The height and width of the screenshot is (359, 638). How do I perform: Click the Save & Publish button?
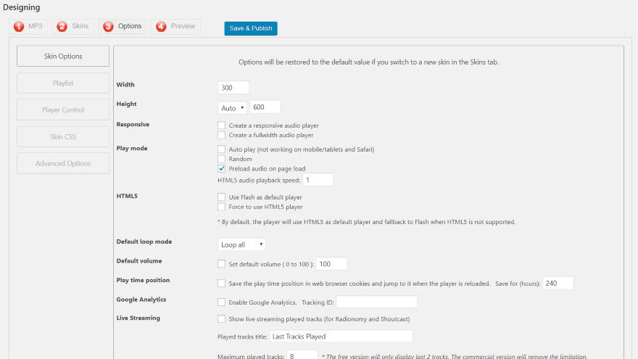coord(251,28)
